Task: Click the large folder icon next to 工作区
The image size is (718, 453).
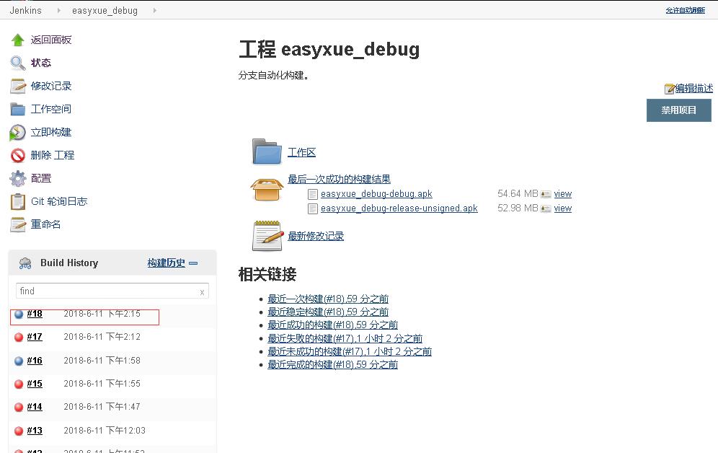Action: tap(267, 151)
